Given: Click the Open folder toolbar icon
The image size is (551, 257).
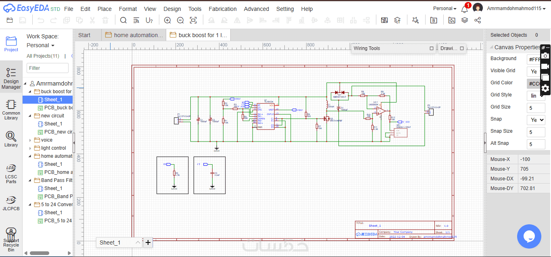Looking at the screenshot, I should 10,20.
